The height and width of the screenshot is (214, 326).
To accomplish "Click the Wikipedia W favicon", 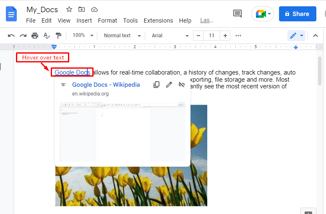I will point(63,85).
